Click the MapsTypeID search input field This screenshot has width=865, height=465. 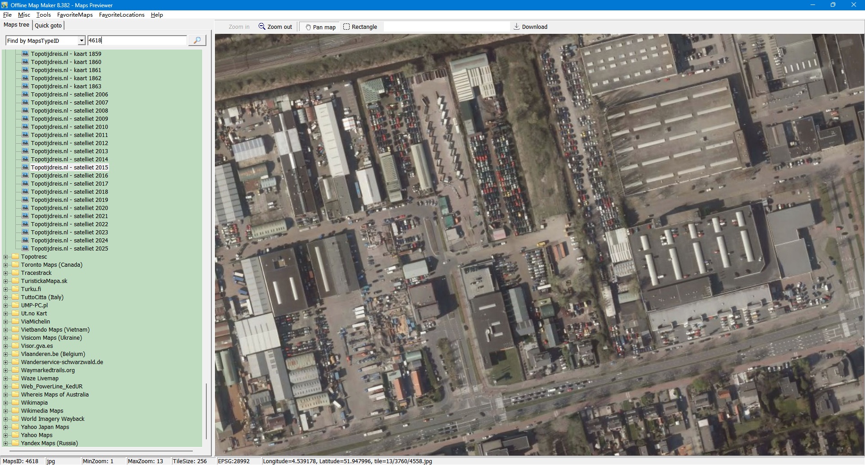tap(137, 41)
